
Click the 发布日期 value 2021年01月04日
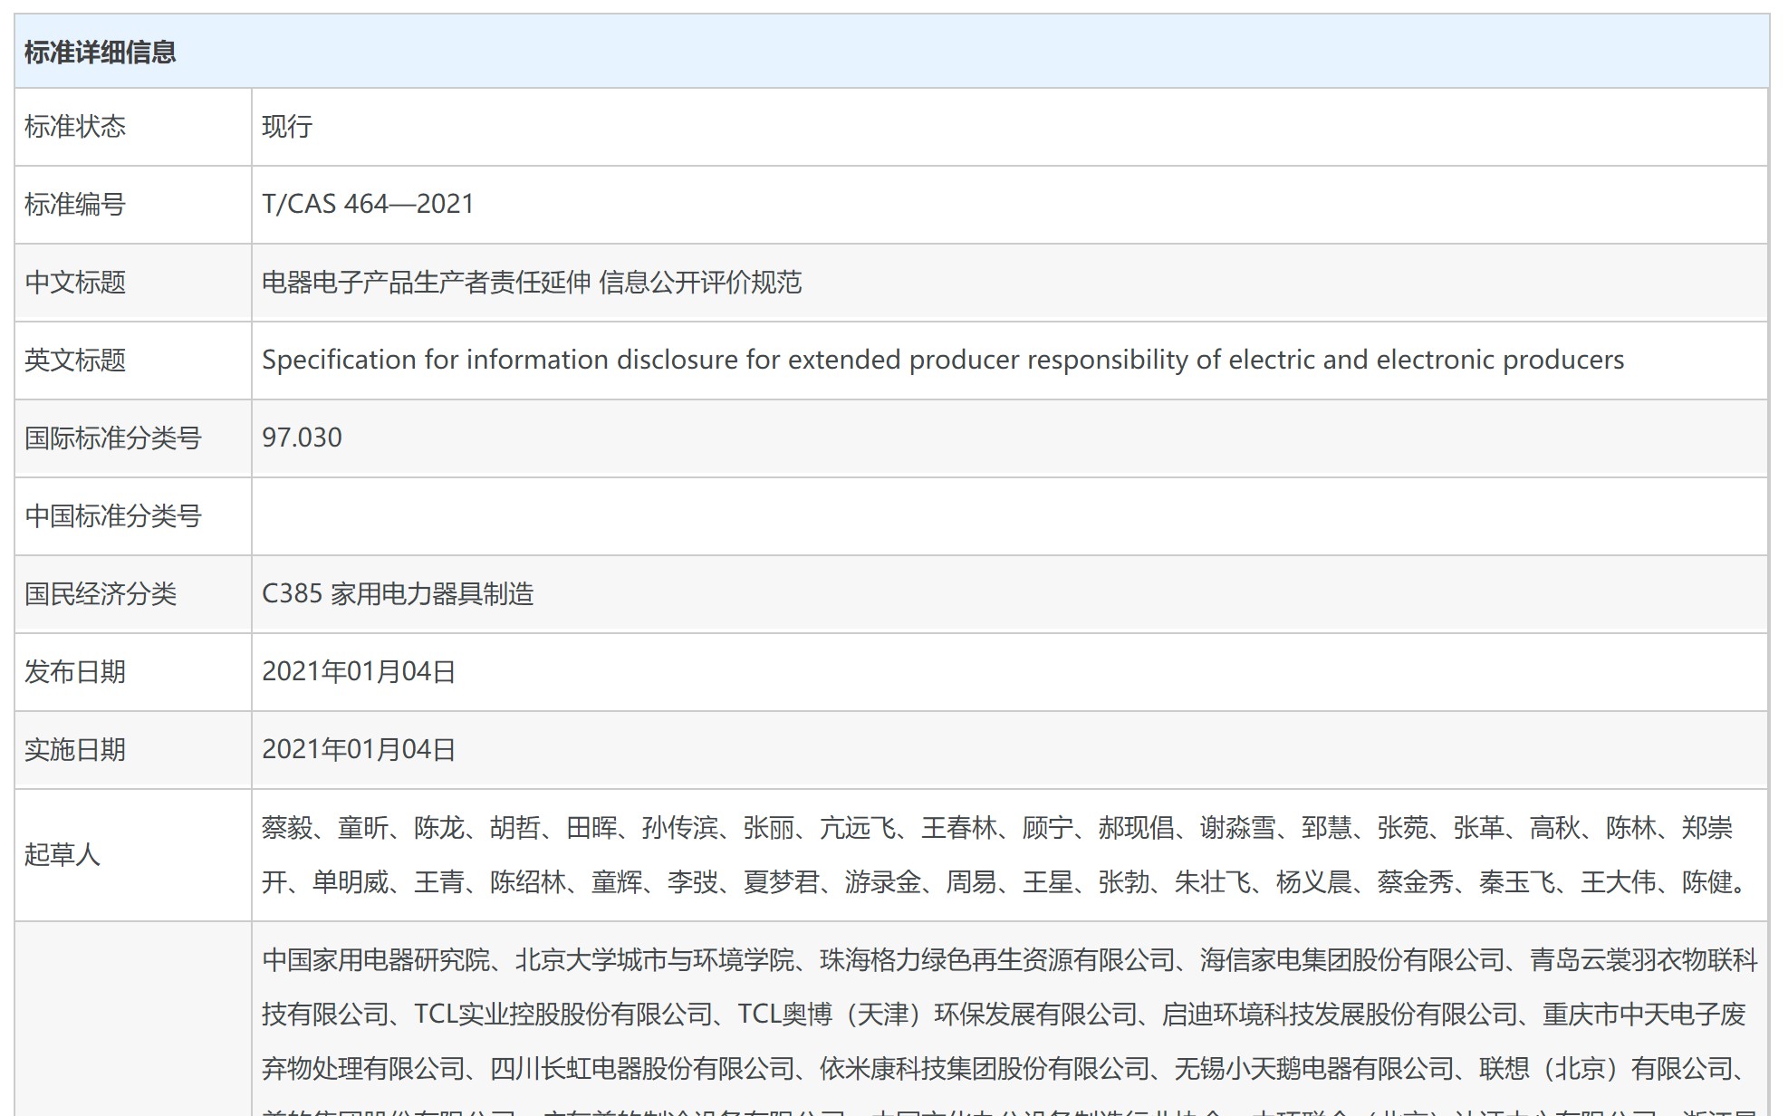tap(359, 672)
